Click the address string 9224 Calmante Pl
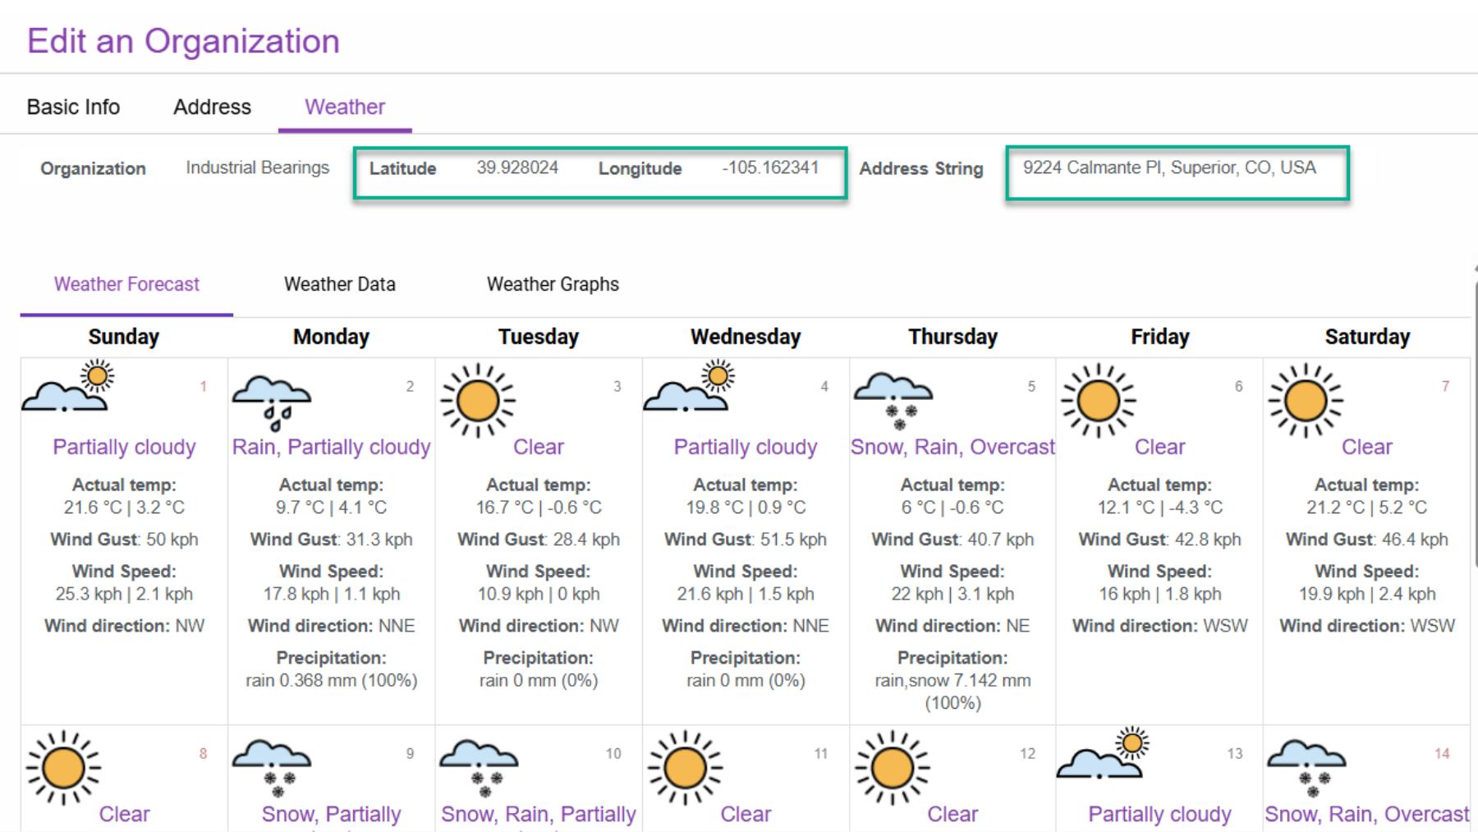Viewport: 1478px width, 832px height. point(1169,168)
